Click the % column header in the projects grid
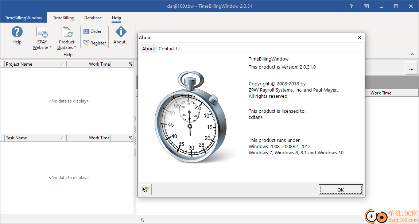The image size is (419, 224). point(122,64)
